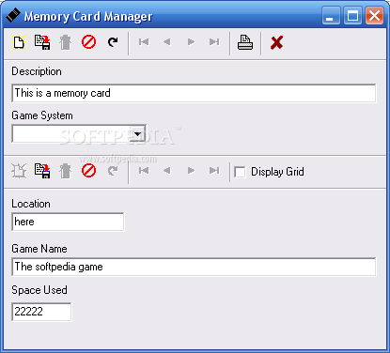Minimize the Memory Card Manager window
This screenshot has width=390, height=353.
(331, 16)
